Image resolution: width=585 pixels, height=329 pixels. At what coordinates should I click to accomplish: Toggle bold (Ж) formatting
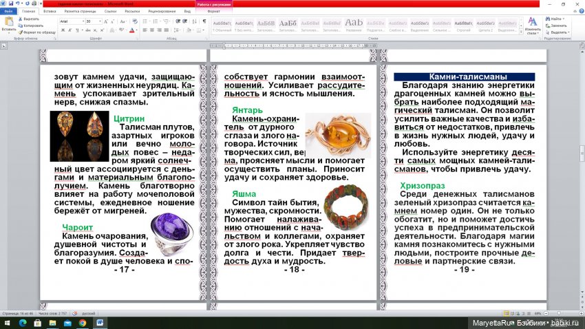coord(61,30)
